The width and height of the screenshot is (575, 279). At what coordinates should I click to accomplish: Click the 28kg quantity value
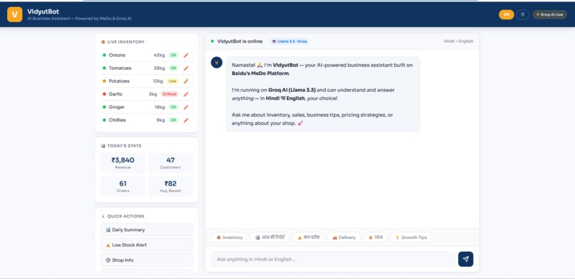[x=159, y=69]
